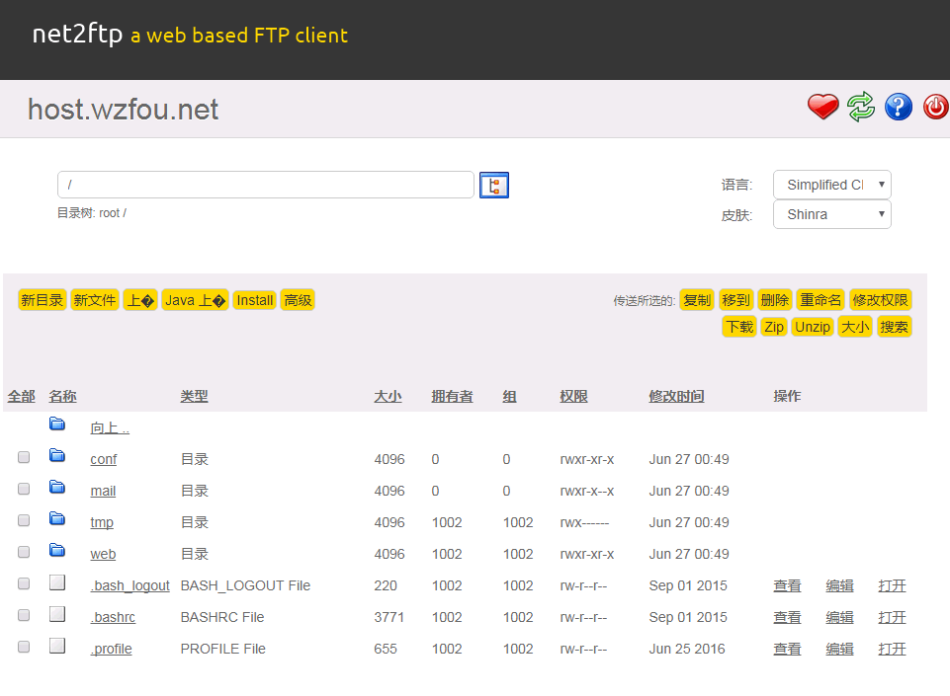Select the .bashrc file checkbox
The image size is (950, 696).
pos(24,615)
